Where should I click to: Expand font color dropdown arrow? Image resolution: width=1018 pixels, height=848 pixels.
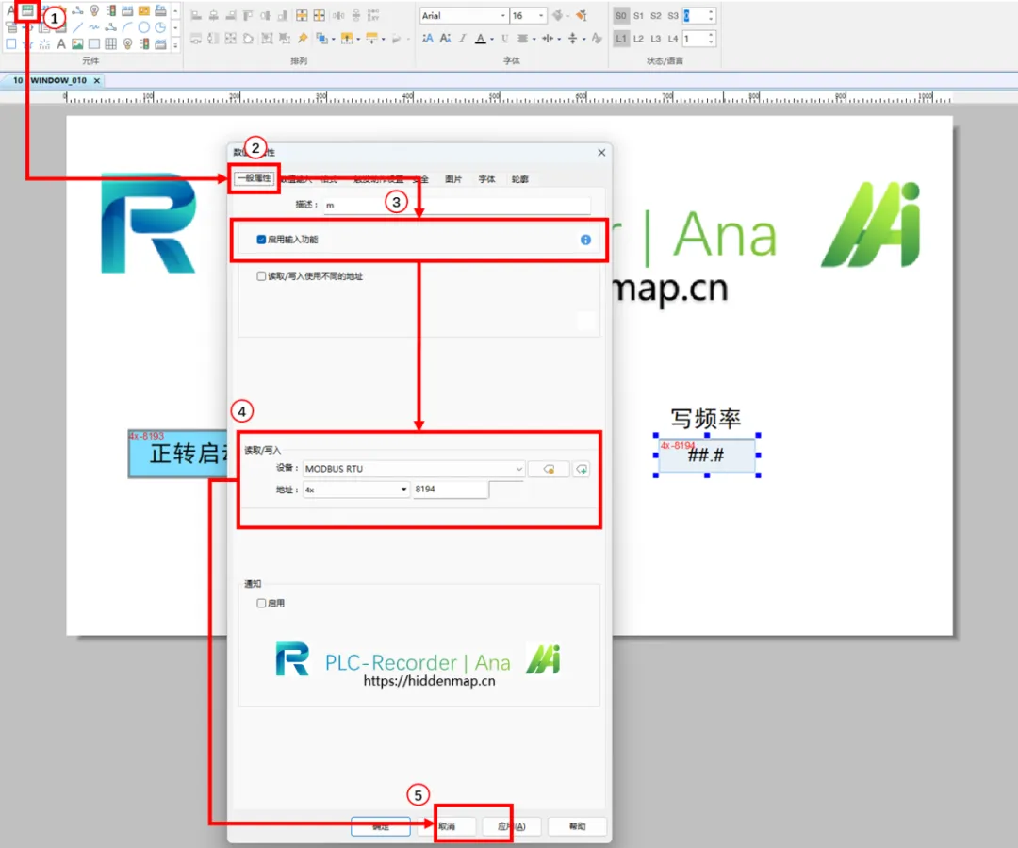point(492,39)
